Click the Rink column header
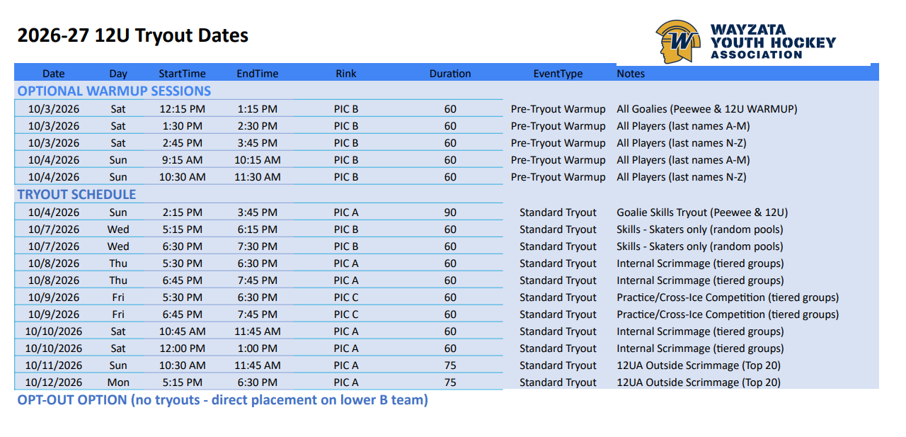 (x=346, y=74)
